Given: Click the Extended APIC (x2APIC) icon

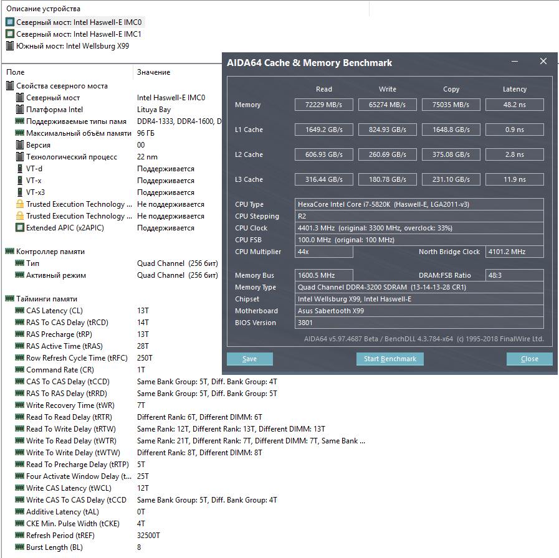Looking at the screenshot, I should pos(20,227).
